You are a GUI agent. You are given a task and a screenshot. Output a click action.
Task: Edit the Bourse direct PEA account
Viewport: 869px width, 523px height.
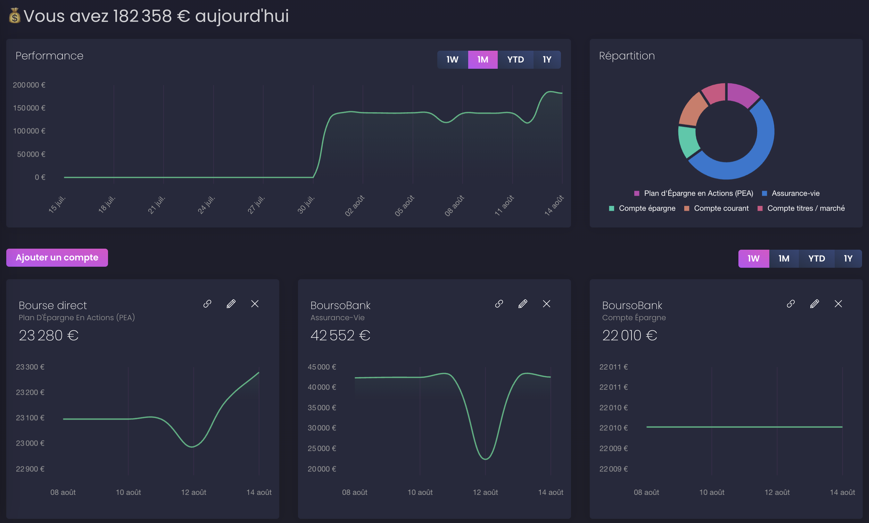[231, 304]
